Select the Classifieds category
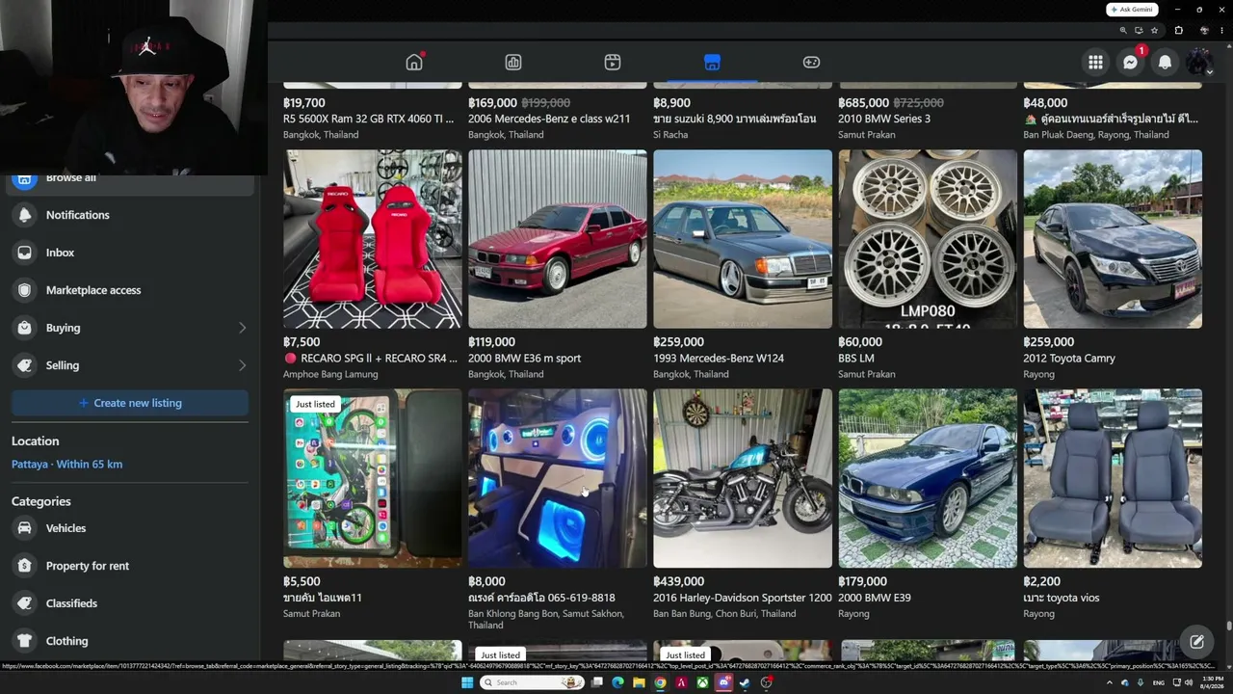Viewport: 1233px width, 694px height. coord(130,603)
